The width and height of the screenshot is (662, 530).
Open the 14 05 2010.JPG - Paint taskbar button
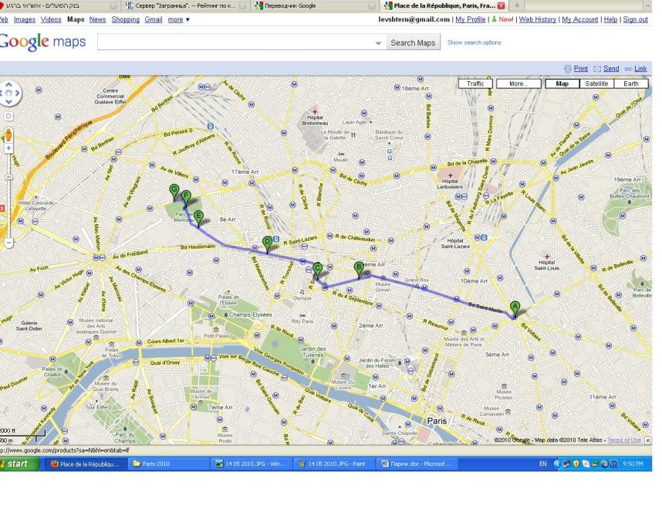[x=333, y=464]
